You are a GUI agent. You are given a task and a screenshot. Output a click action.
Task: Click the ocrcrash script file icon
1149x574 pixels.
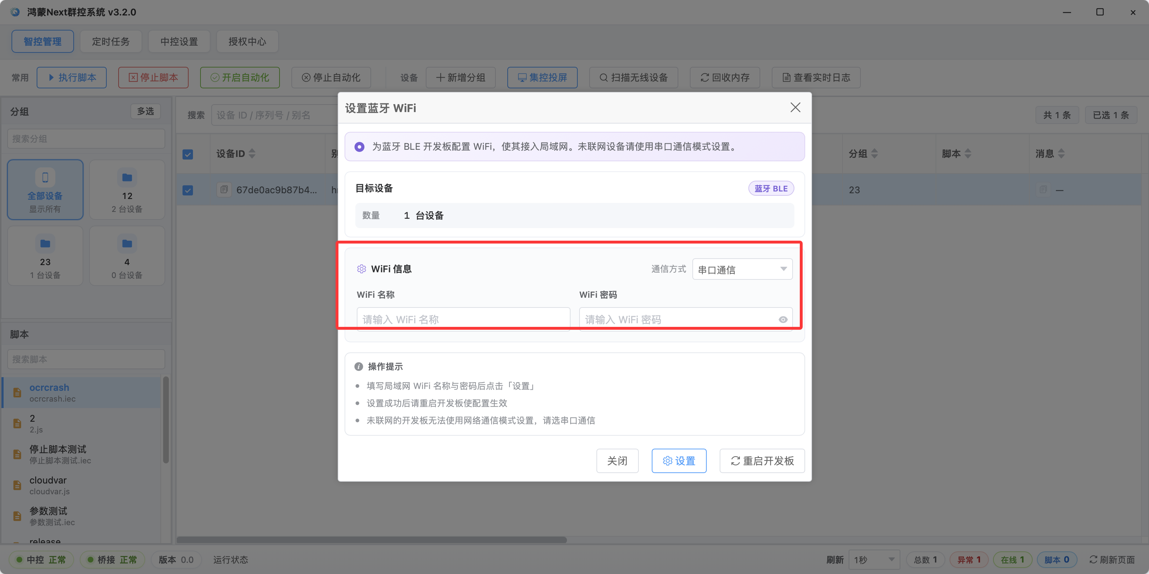pos(17,393)
